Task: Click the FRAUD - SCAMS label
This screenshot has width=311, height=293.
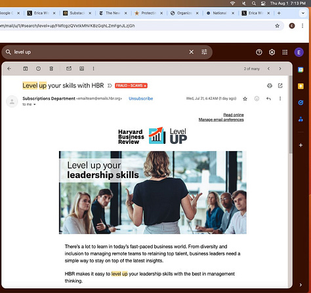Action: click(x=129, y=85)
